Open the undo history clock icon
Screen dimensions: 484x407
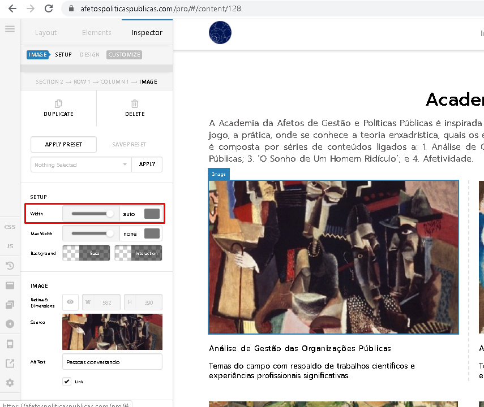pyautogui.click(x=10, y=266)
